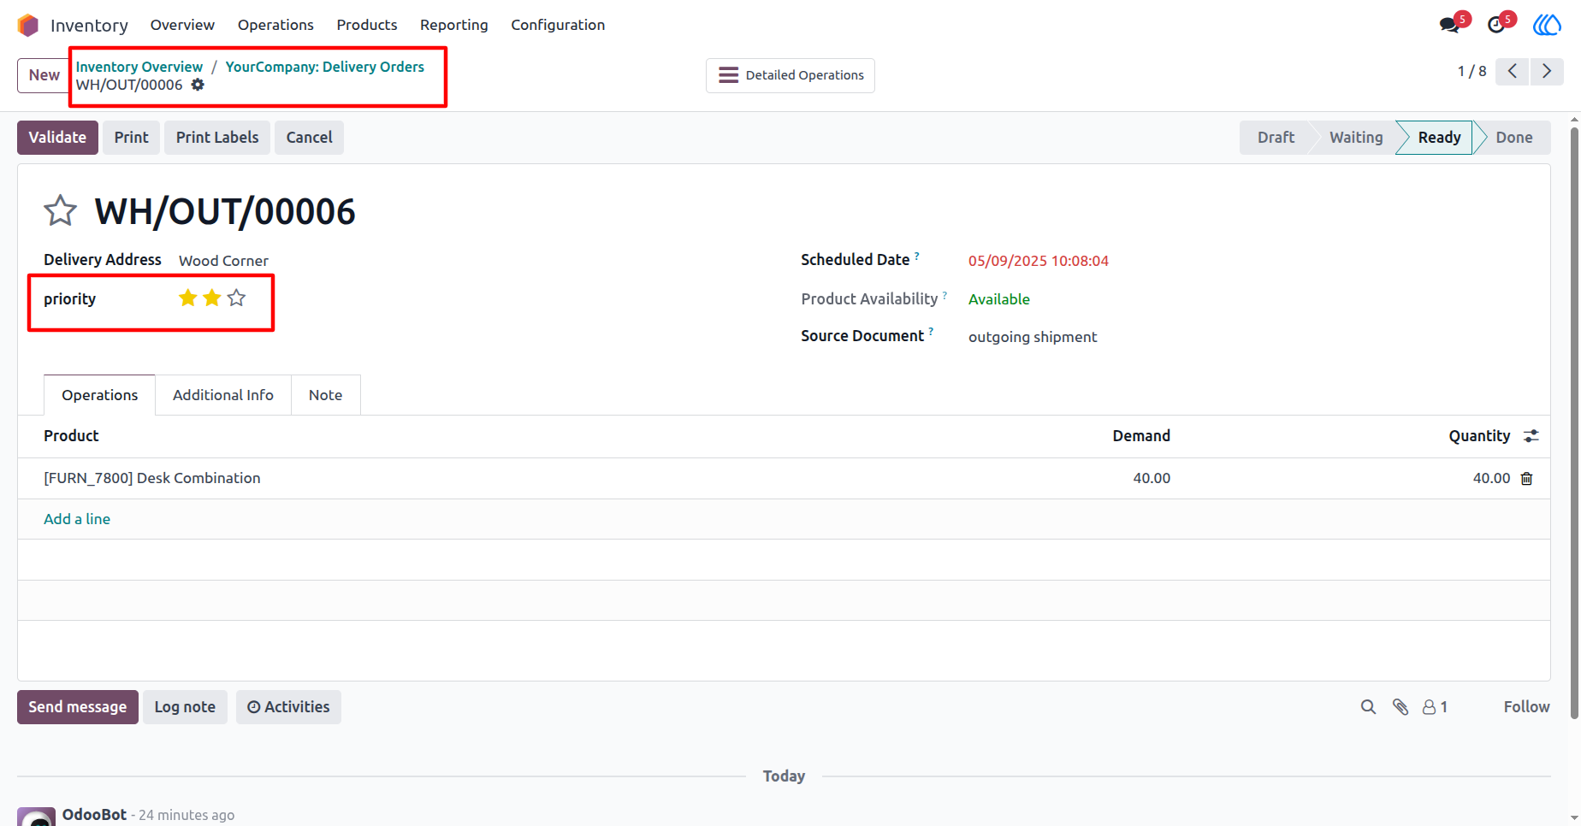
Task: Open the Reporting menu
Action: tap(454, 25)
